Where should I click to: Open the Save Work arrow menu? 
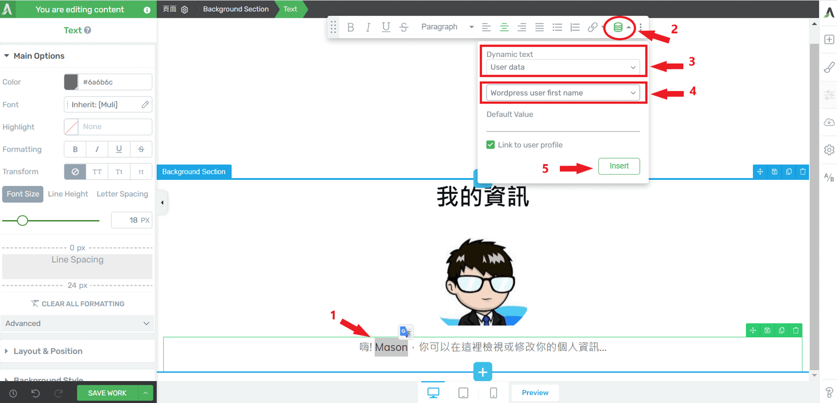coord(145,393)
